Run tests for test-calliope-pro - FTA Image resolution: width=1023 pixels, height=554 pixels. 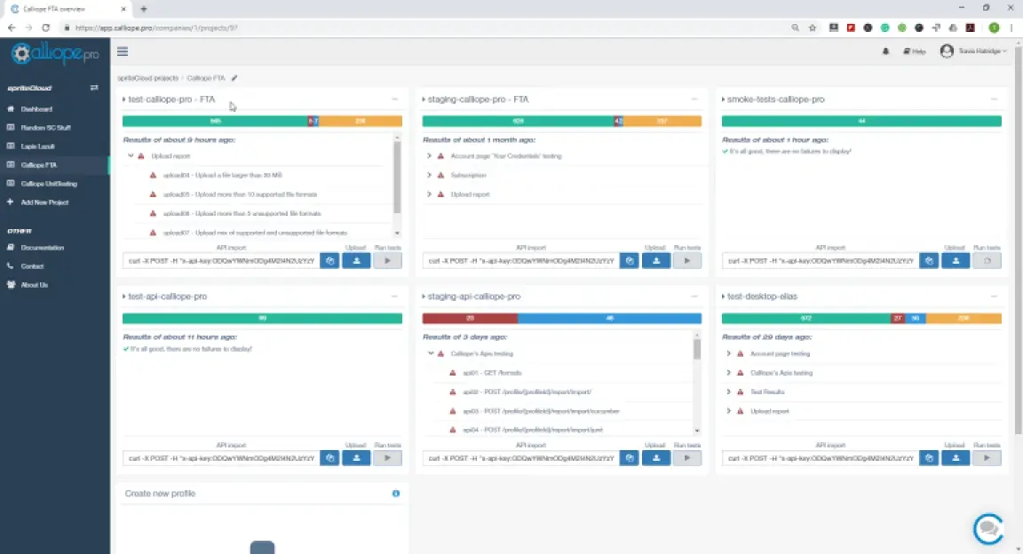pyautogui.click(x=387, y=261)
